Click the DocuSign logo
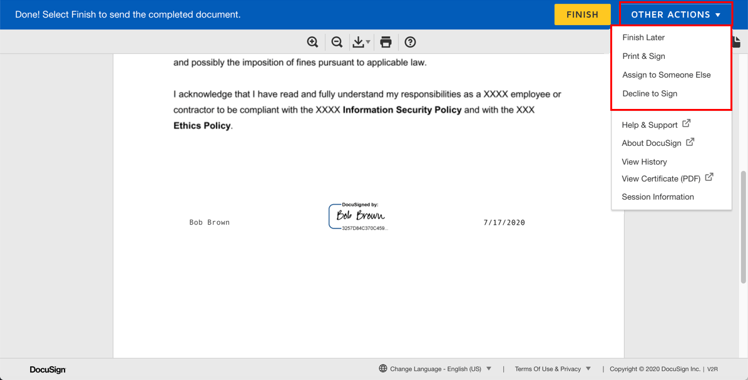748x380 pixels. [48, 369]
